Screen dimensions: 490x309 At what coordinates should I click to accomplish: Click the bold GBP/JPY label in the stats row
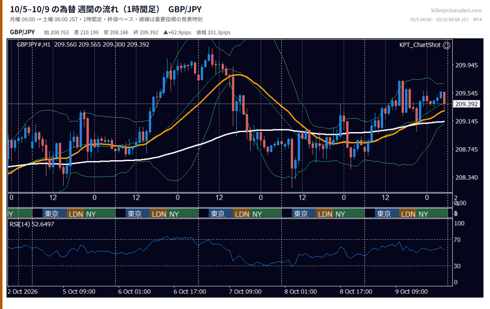[x=22, y=32]
